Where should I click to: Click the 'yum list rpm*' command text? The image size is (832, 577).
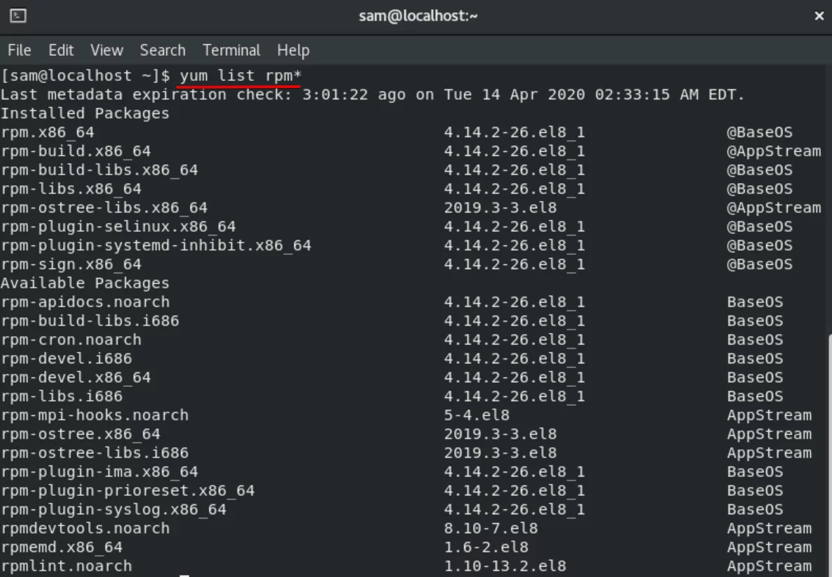[x=241, y=76]
